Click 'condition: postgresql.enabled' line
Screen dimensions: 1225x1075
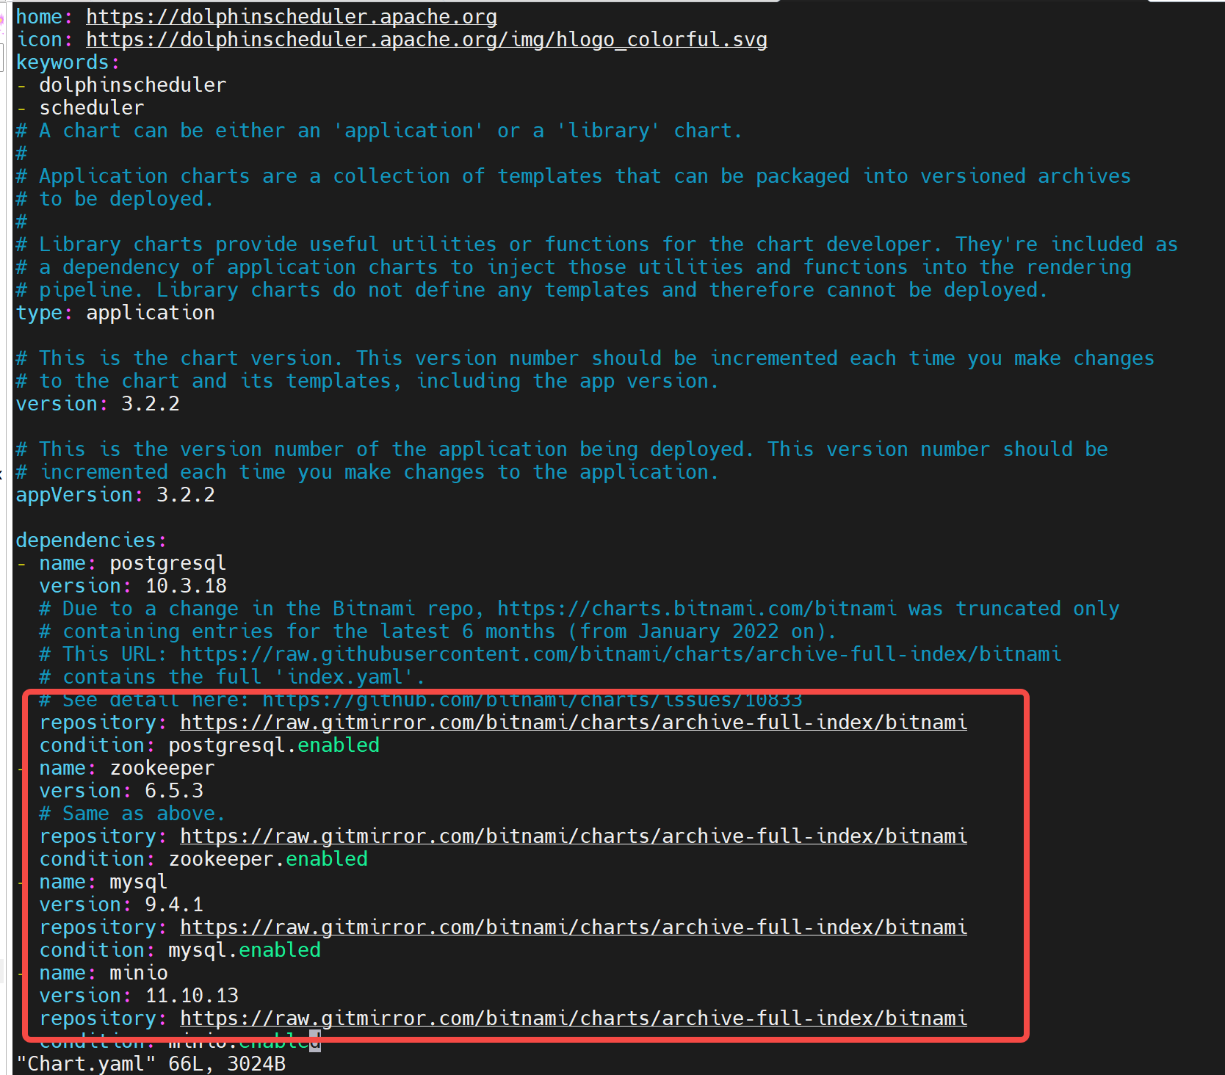[209, 745]
